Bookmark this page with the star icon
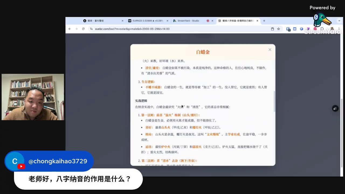The width and height of the screenshot is (345, 194). [x=278, y=29]
